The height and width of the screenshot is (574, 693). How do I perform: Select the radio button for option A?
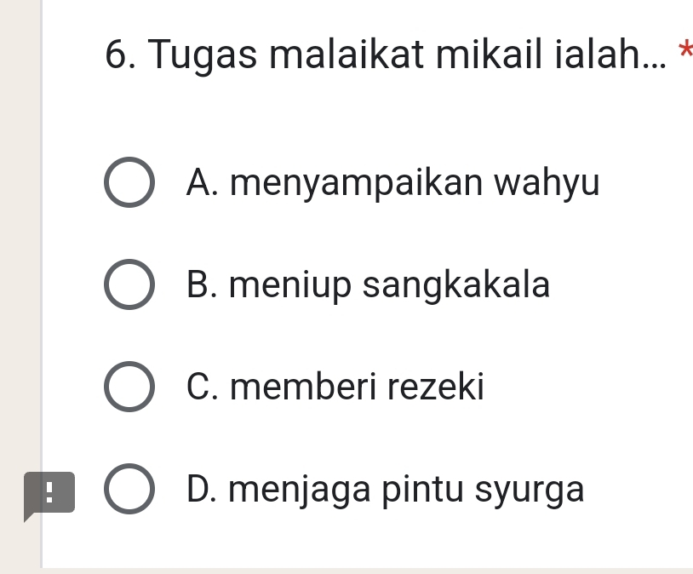point(130,183)
